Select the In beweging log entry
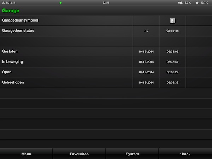Image resolution: width=212 pixels, height=159 pixels. (12, 62)
